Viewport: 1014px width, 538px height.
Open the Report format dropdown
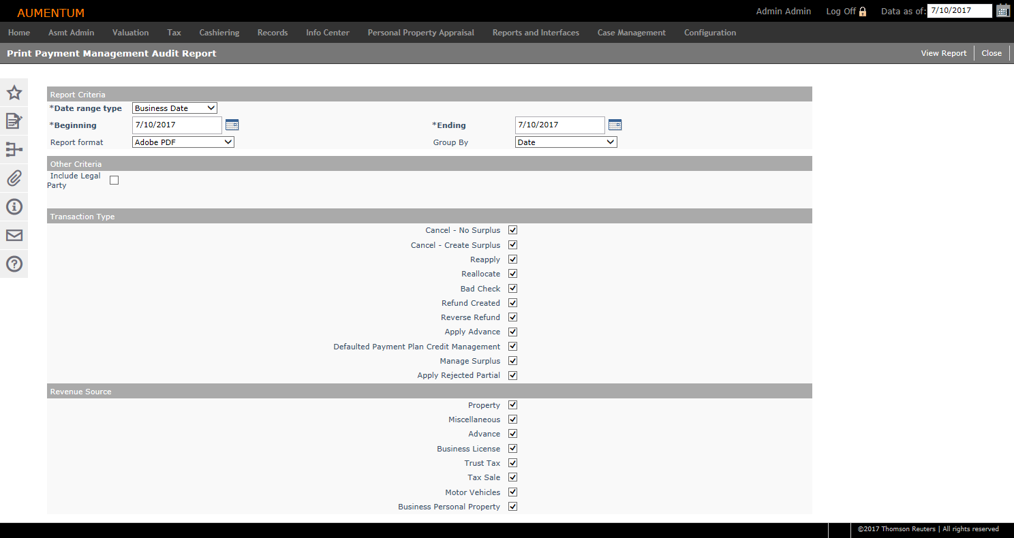[183, 142]
